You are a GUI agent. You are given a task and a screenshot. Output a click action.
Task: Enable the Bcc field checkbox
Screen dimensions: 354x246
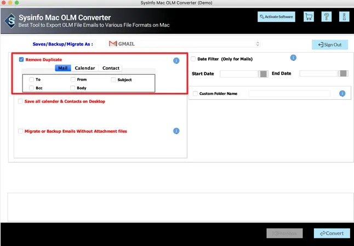(x=31, y=88)
